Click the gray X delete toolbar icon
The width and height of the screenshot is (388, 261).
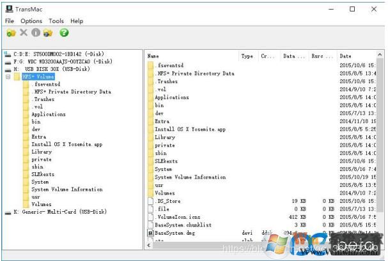click(24, 33)
